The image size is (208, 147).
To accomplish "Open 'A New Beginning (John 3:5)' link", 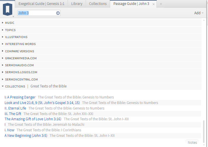I will tap(26, 136).
